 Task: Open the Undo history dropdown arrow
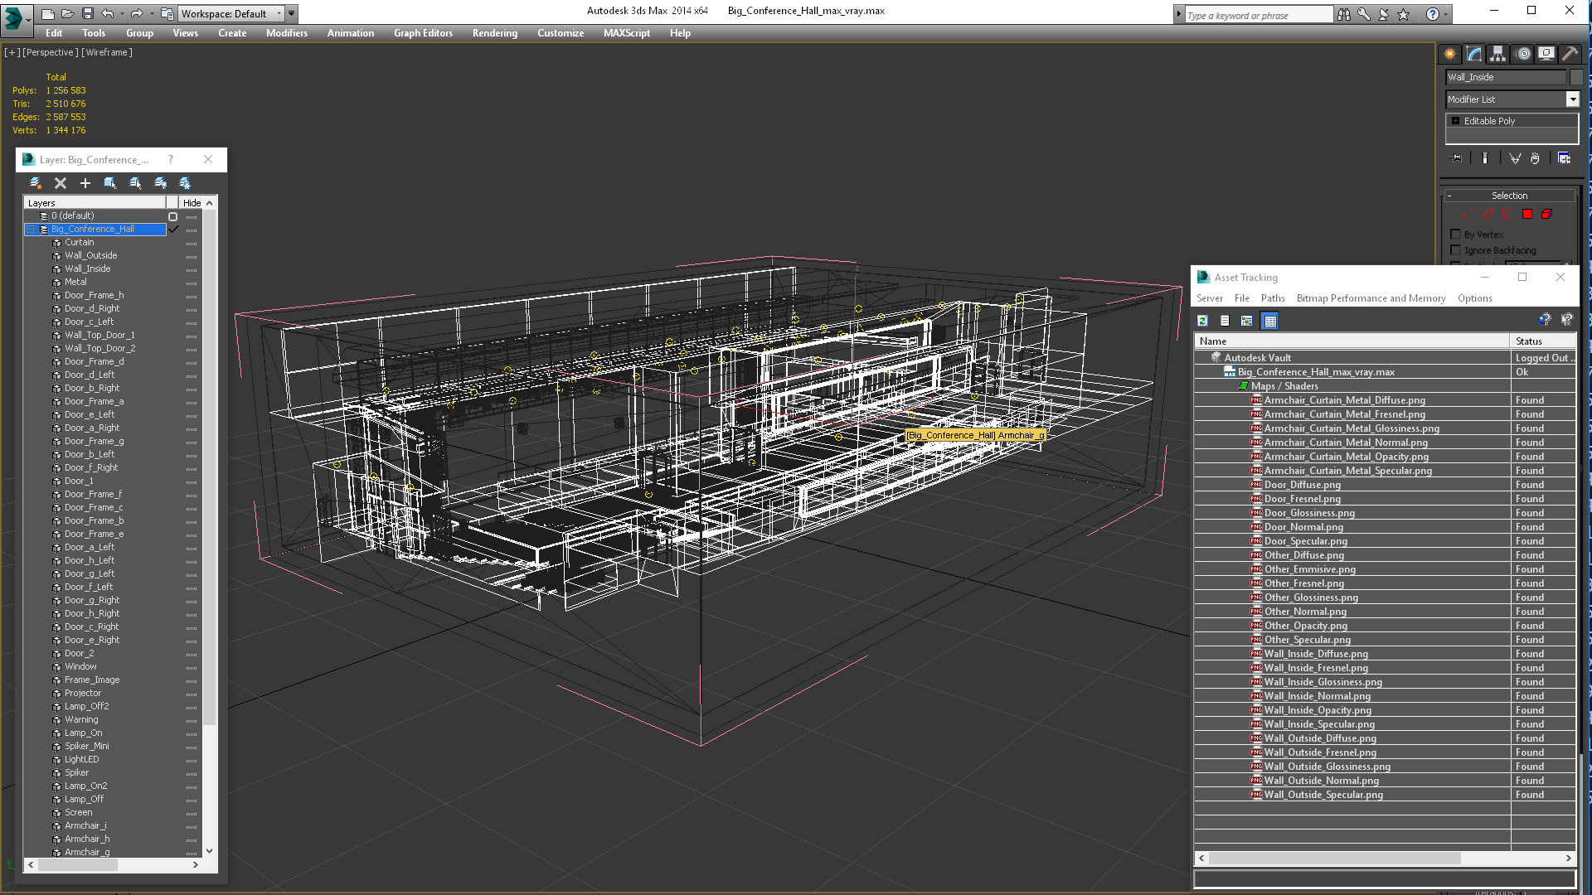[123, 13]
